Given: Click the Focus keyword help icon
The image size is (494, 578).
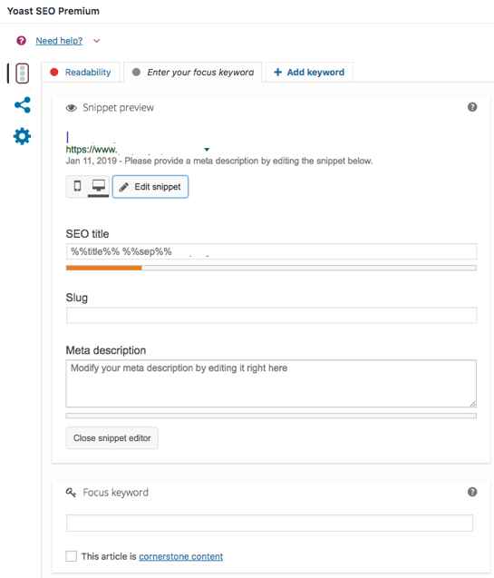Looking at the screenshot, I should tap(472, 492).
